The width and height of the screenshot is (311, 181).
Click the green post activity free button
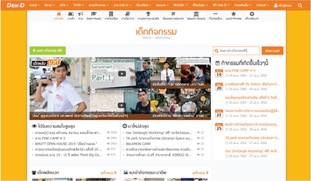(x=48, y=51)
